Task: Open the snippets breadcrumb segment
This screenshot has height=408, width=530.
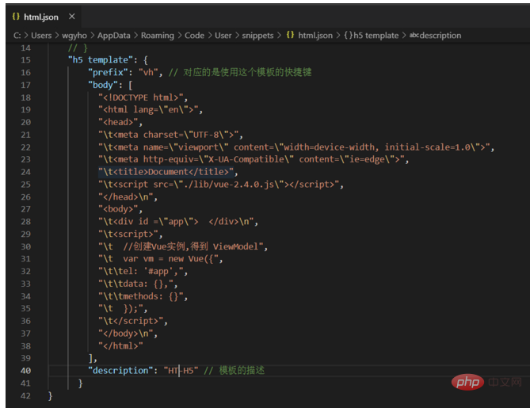Action: 257,36
